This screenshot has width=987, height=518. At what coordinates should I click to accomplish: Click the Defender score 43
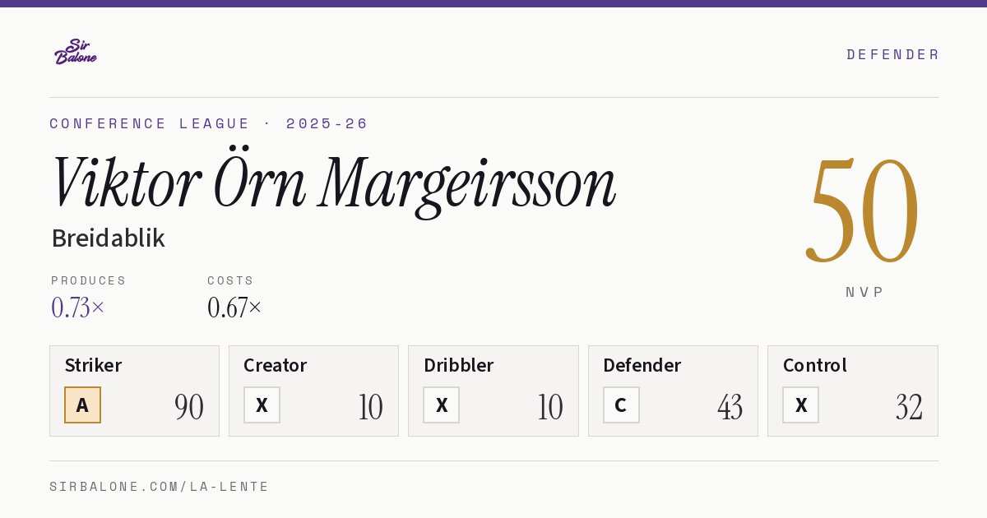click(x=730, y=407)
